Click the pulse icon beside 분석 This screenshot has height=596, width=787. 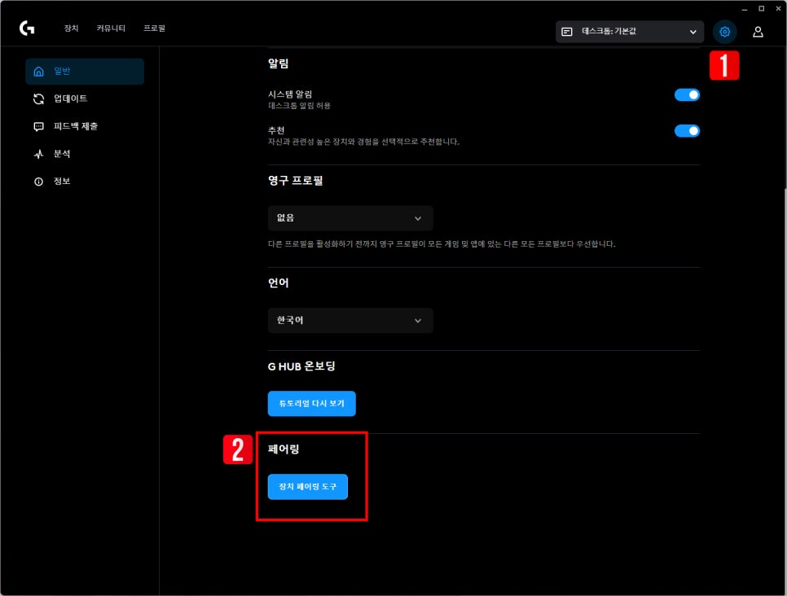point(38,154)
